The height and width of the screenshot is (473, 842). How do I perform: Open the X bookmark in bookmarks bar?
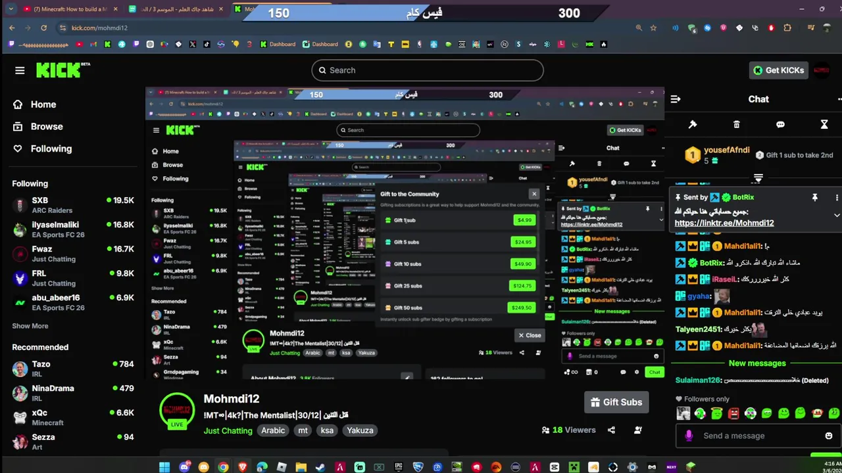pyautogui.click(x=193, y=44)
